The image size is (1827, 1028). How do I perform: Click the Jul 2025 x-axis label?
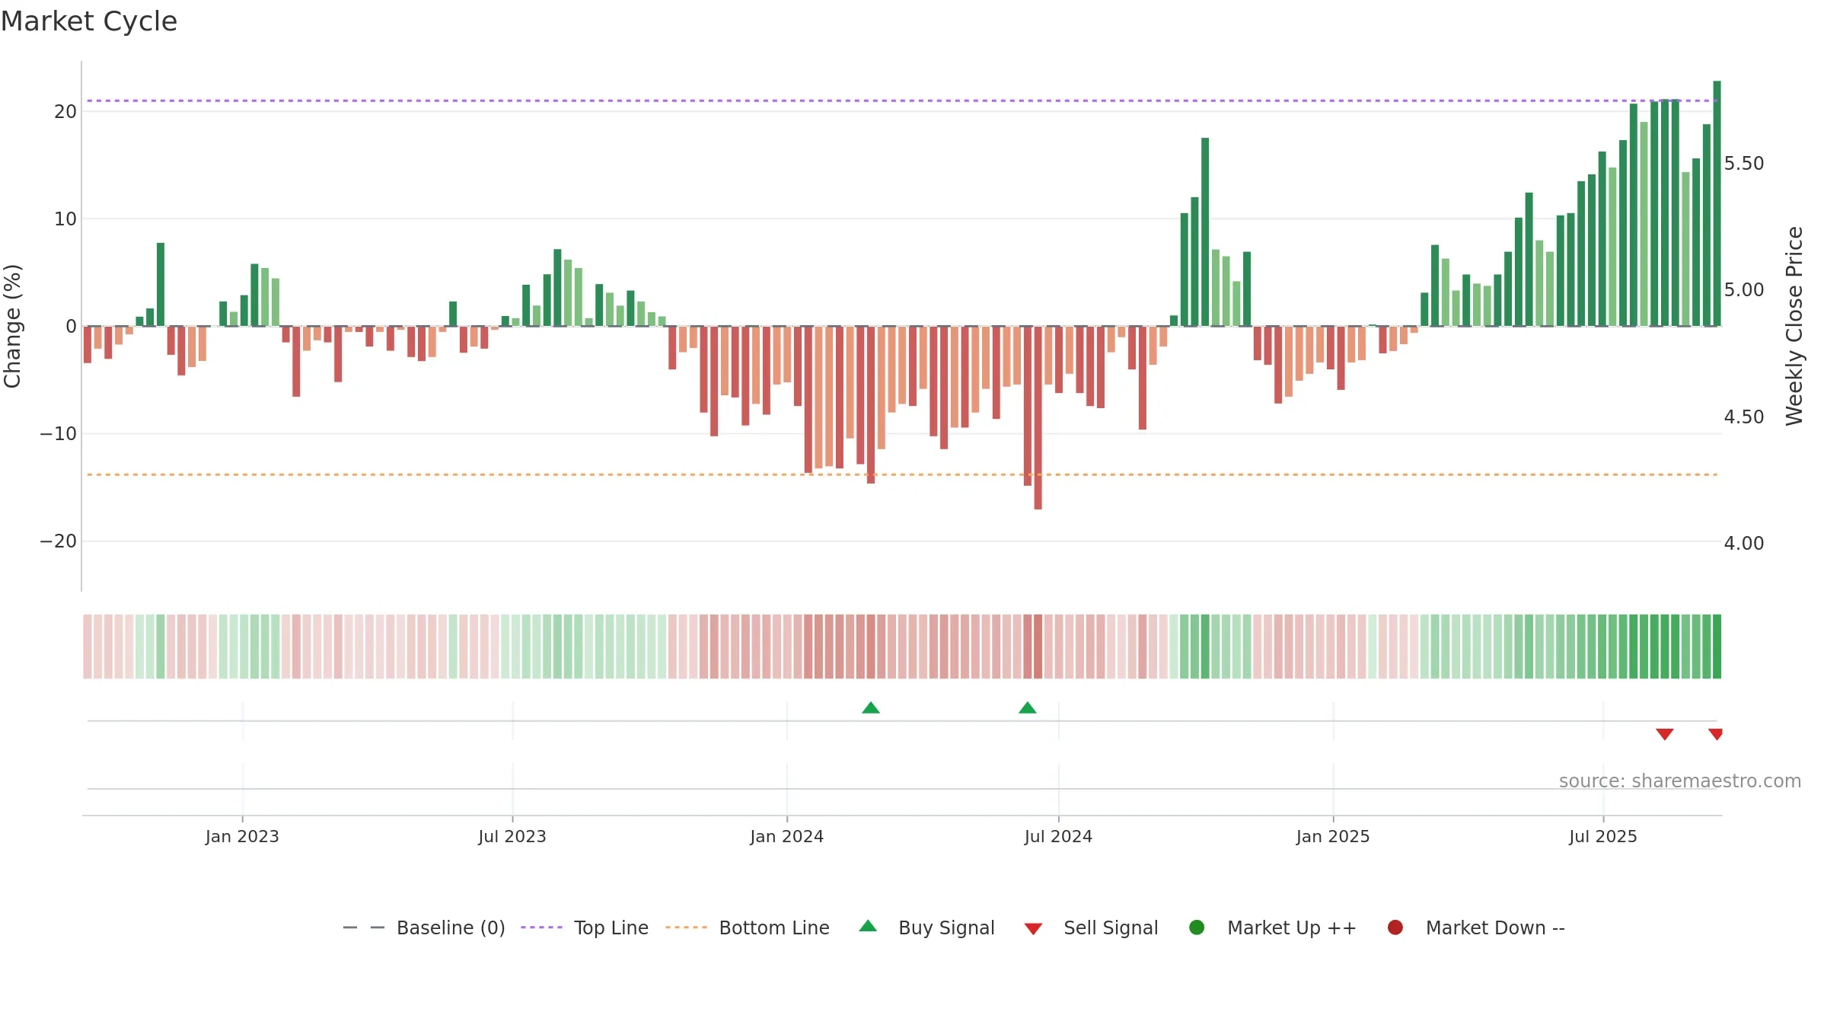point(1603,836)
